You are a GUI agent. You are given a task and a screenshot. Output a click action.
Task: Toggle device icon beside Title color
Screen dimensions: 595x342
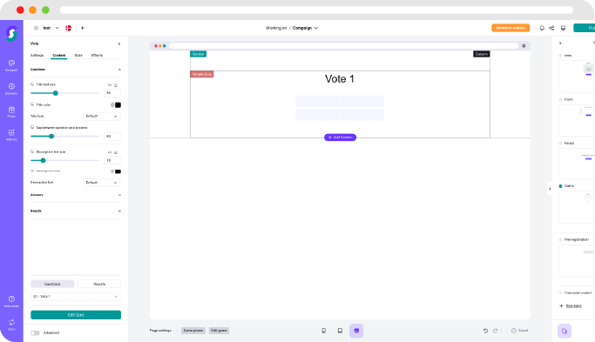point(32,104)
